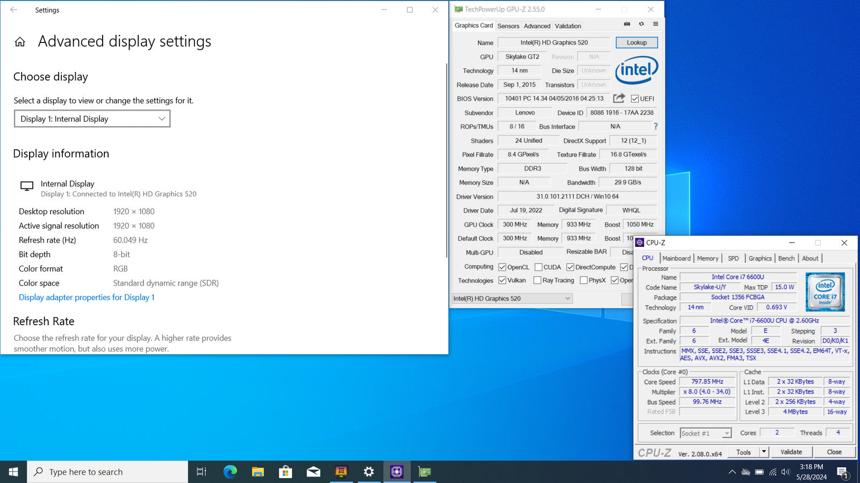The image size is (860, 483).
Task: Click the CPU-Z taskbar icon
Action: 397,472
